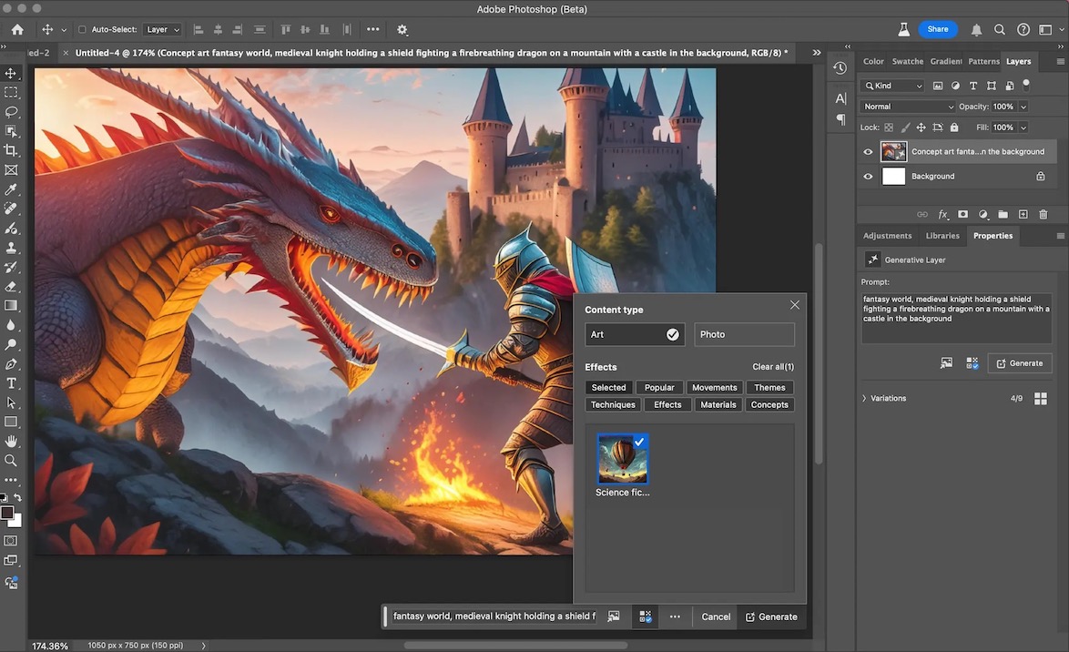Click Clear all to remove effects
The image size is (1069, 652).
pos(772,366)
